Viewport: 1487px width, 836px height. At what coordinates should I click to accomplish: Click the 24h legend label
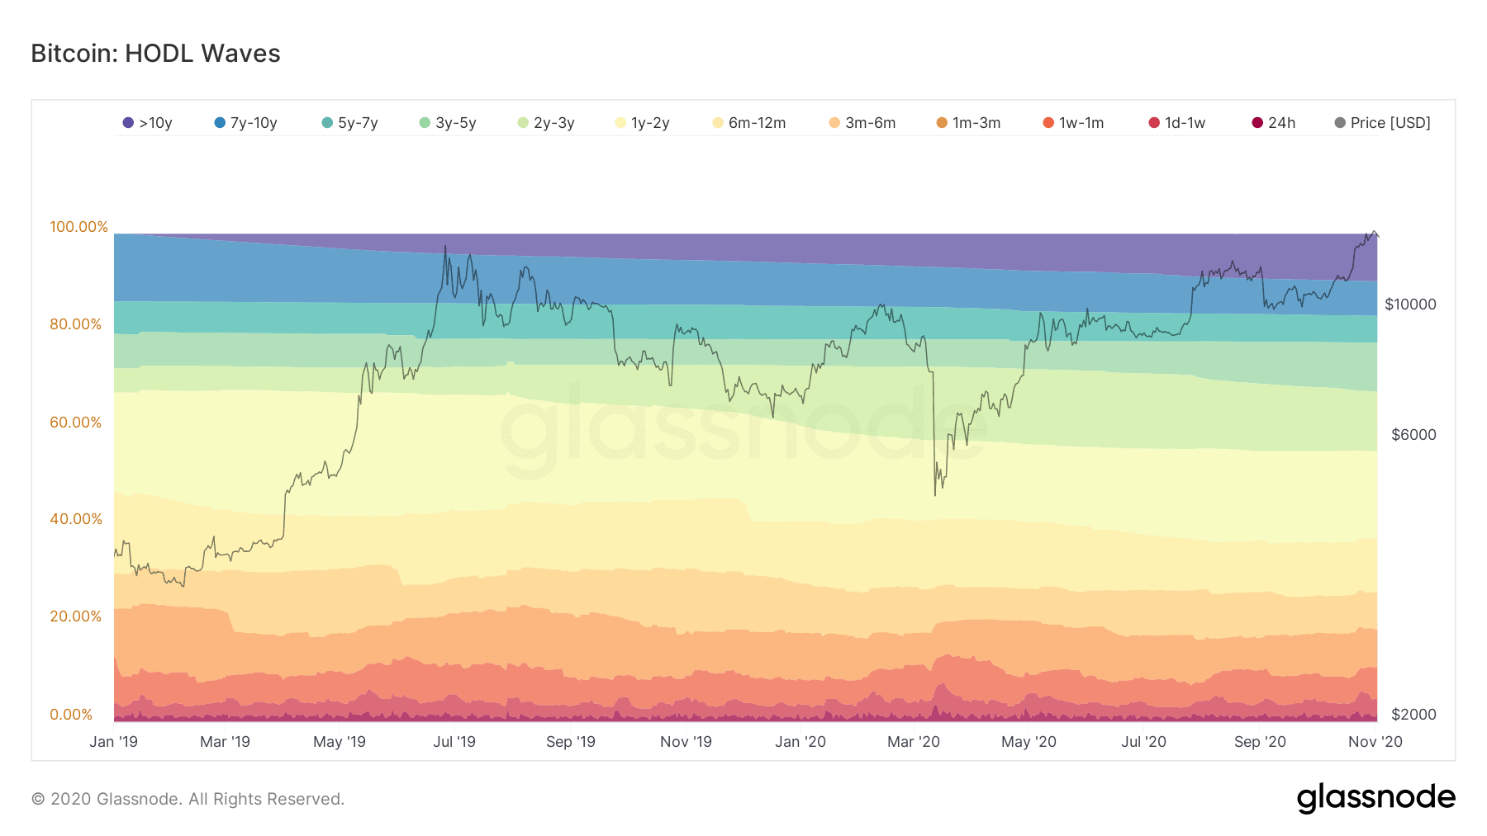(1281, 123)
